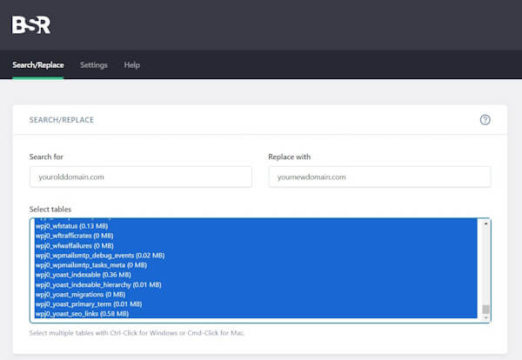The image size is (522, 360).
Task: Open the Settings tab
Action: click(94, 65)
